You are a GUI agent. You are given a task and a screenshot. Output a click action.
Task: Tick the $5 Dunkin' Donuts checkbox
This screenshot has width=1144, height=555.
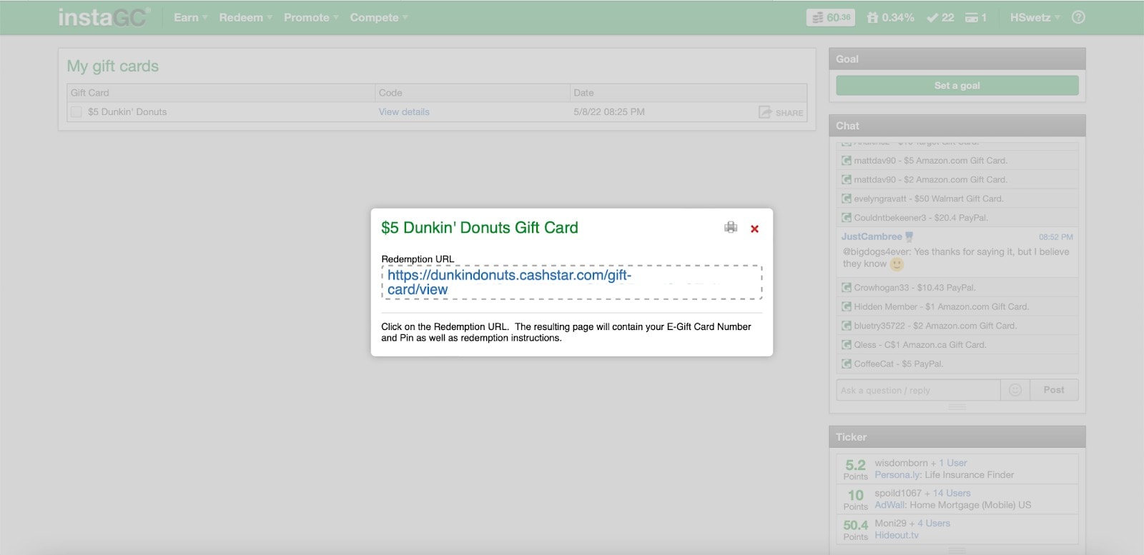76,111
